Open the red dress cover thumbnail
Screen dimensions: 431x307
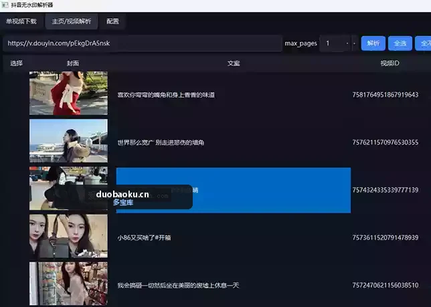68,93
